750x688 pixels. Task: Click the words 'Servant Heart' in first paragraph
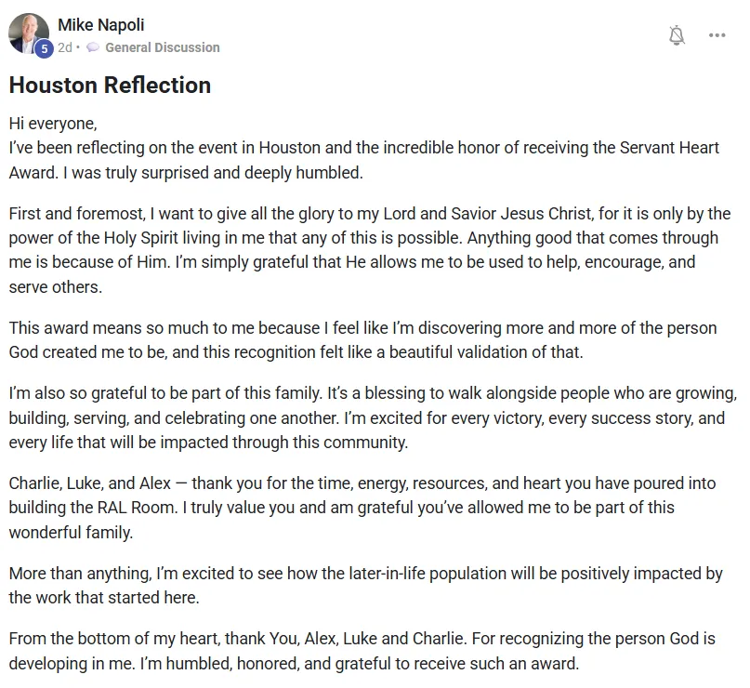coord(669,147)
